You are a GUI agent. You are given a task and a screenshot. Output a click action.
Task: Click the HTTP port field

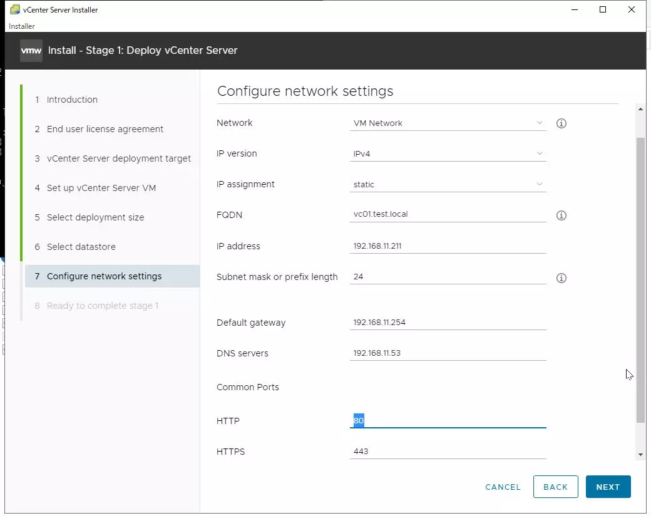coord(448,420)
